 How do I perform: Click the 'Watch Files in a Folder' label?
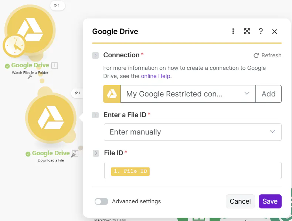[30, 72]
